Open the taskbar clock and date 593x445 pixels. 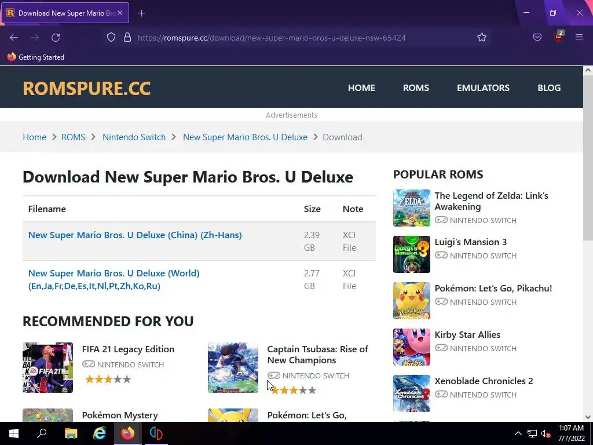pyautogui.click(x=572, y=433)
